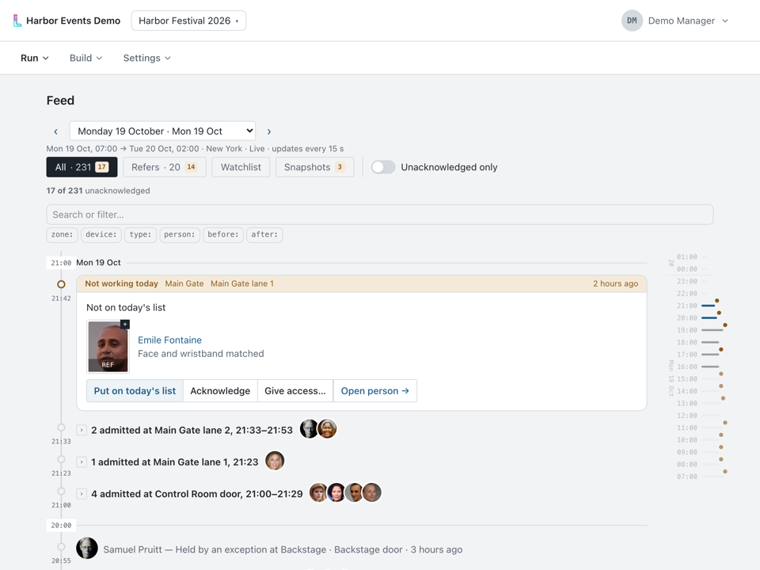Expand the 2 admitted at Main Gate lane 2 group

(82, 430)
